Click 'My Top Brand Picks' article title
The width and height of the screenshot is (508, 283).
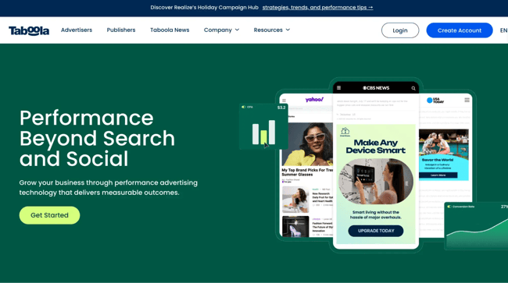(307, 172)
